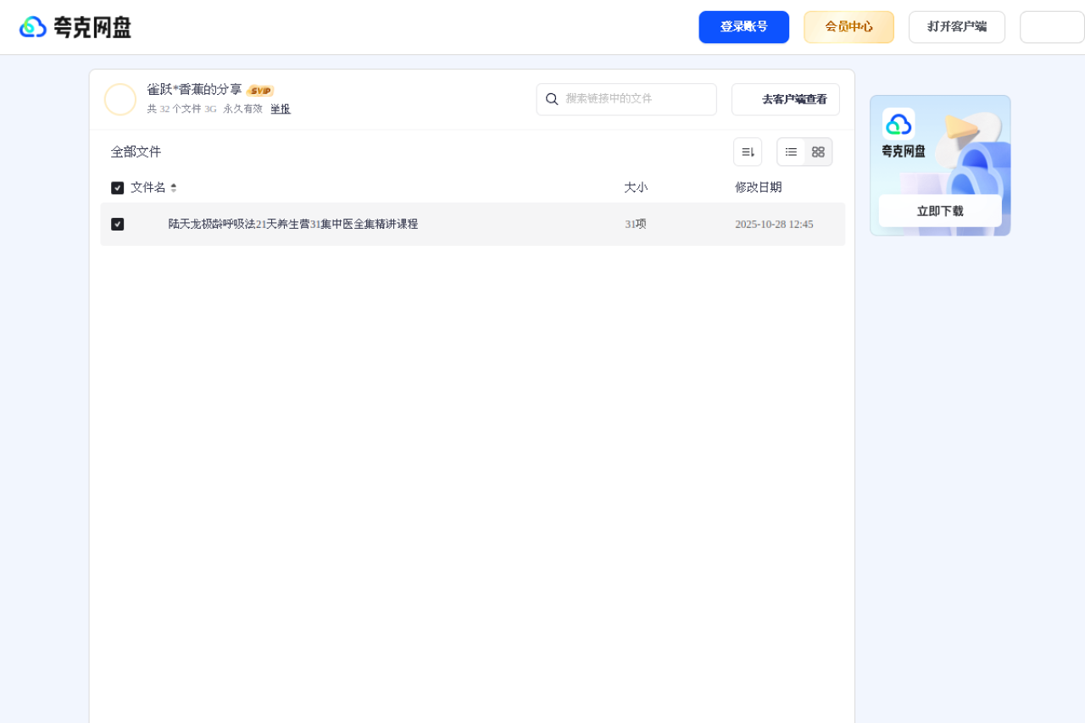Open the sort order icon button

point(748,151)
